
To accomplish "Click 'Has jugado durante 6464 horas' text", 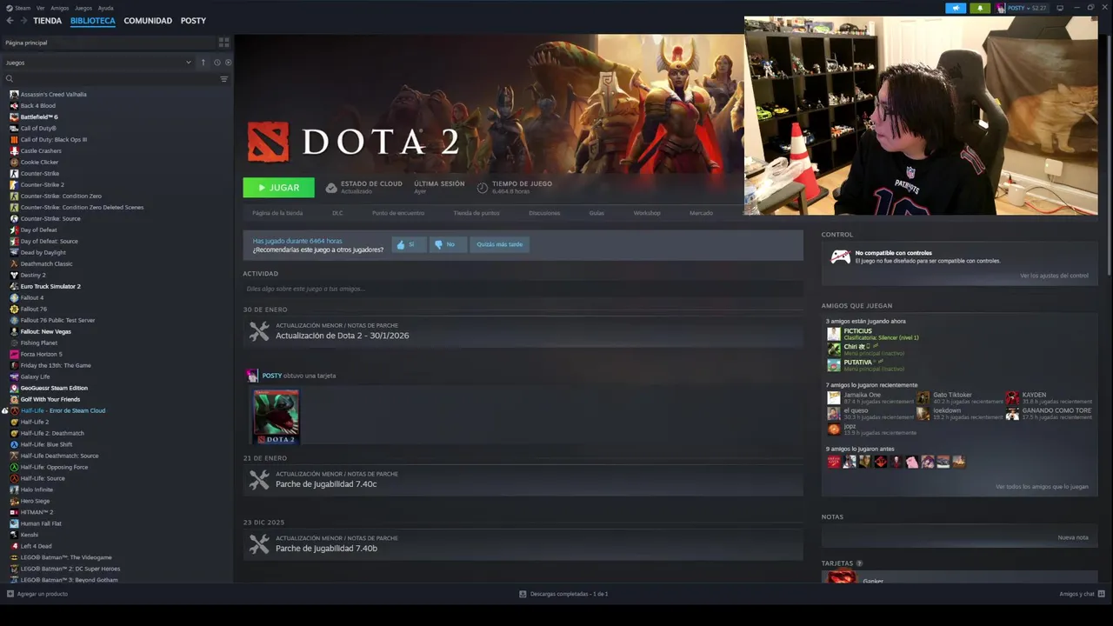I will 297,241.
